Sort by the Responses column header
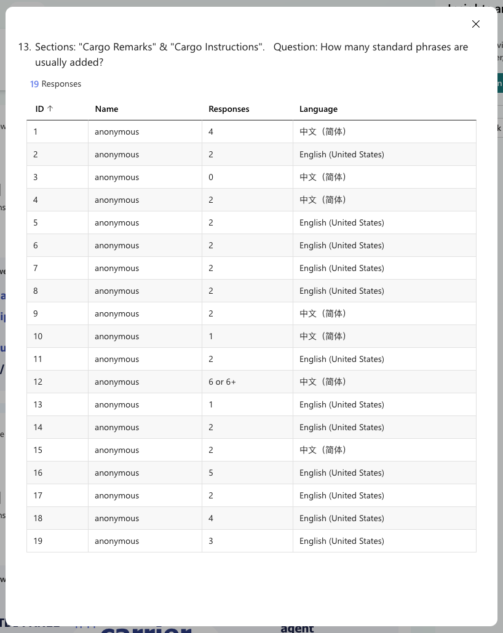This screenshot has width=503, height=633. (x=229, y=109)
